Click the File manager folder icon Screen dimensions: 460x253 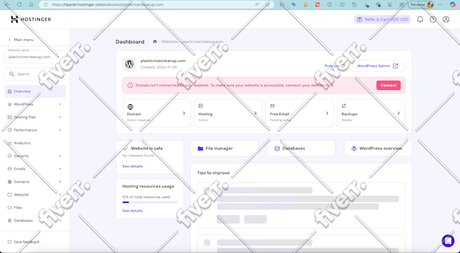point(200,149)
